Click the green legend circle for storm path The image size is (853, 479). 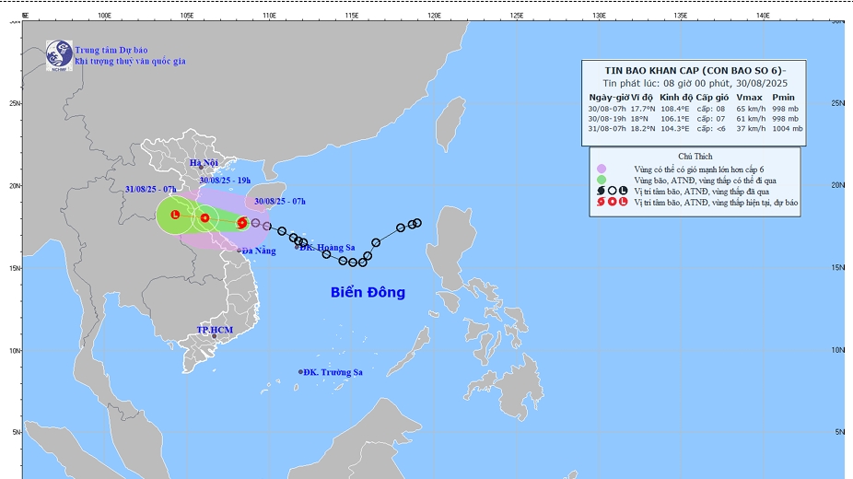pos(602,180)
